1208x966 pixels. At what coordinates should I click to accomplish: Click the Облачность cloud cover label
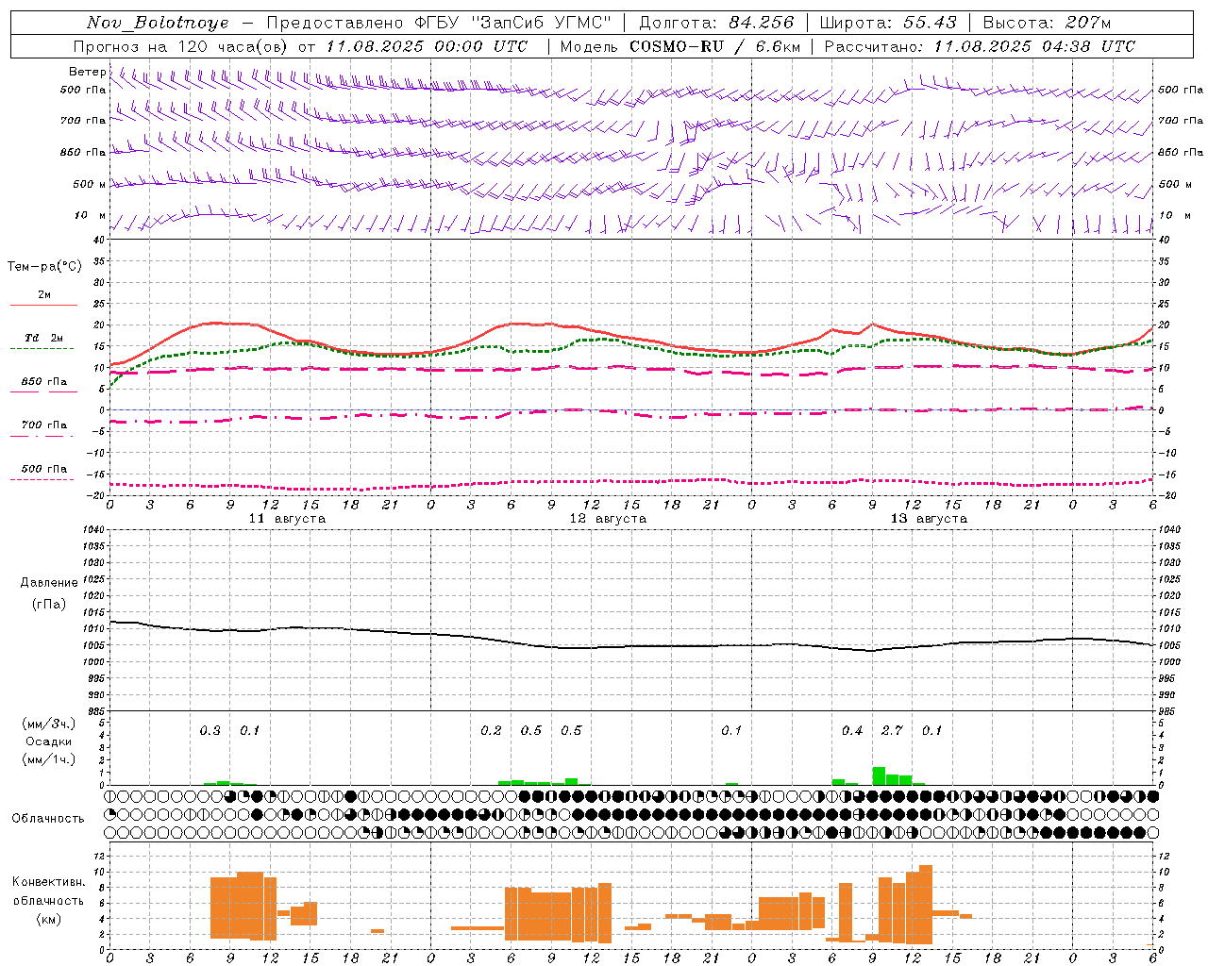(48, 819)
